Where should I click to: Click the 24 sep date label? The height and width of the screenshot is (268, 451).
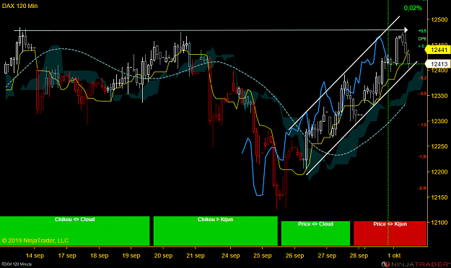pyautogui.click(x=231, y=256)
